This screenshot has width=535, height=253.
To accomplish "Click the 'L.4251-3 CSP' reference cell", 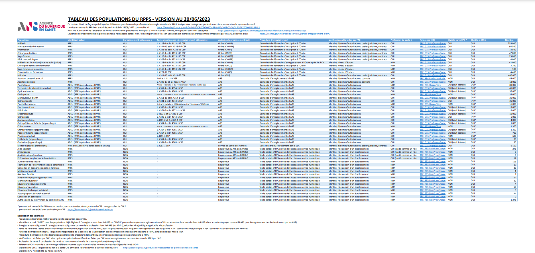I will click(163, 136).
